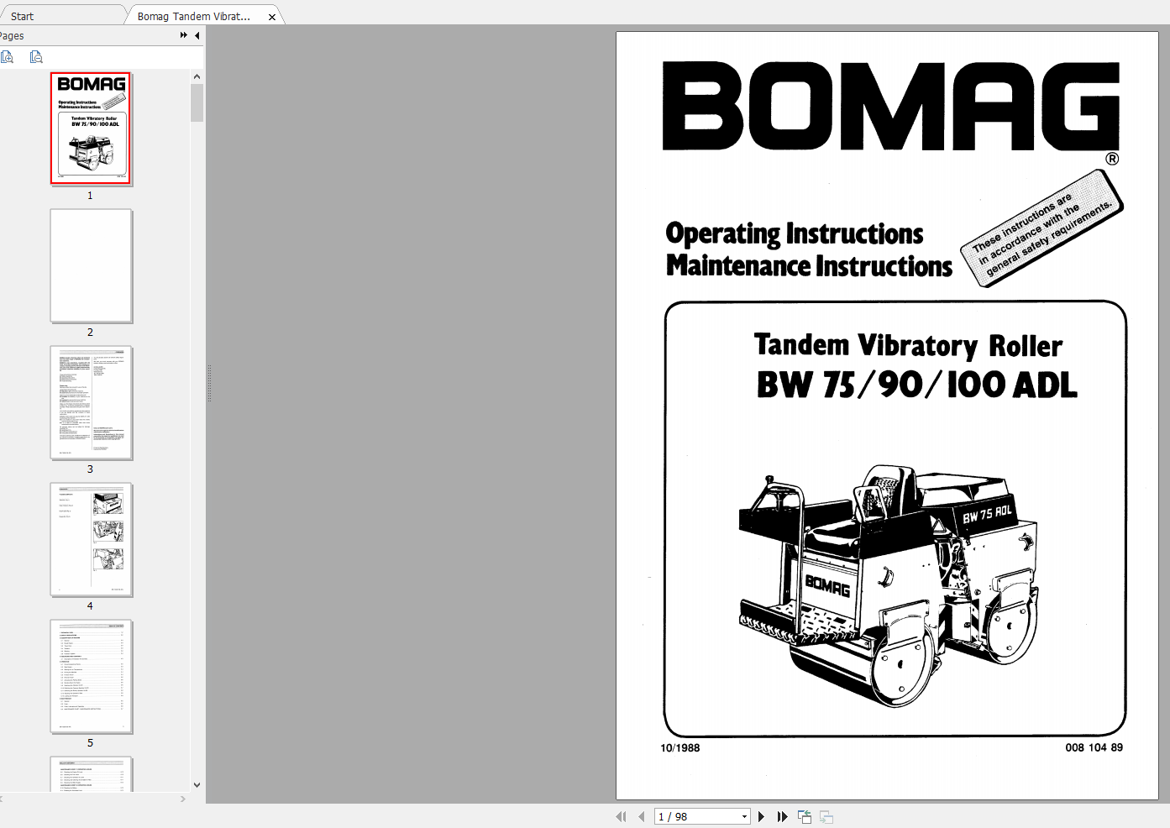This screenshot has height=828, width=1170.
Task: Click the 'Pages' panel title
Action: pos(12,35)
